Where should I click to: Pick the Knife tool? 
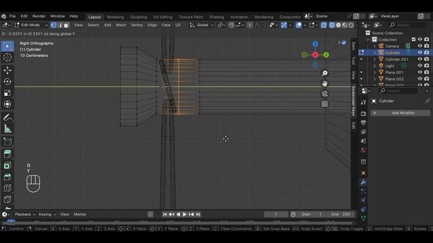click(x=7, y=200)
